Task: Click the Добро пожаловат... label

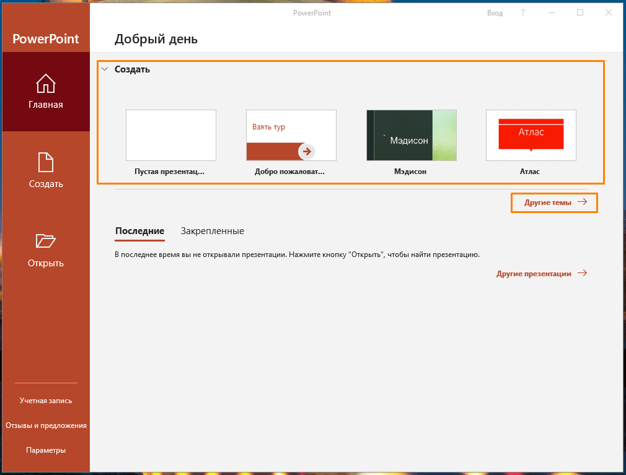Action: point(289,172)
